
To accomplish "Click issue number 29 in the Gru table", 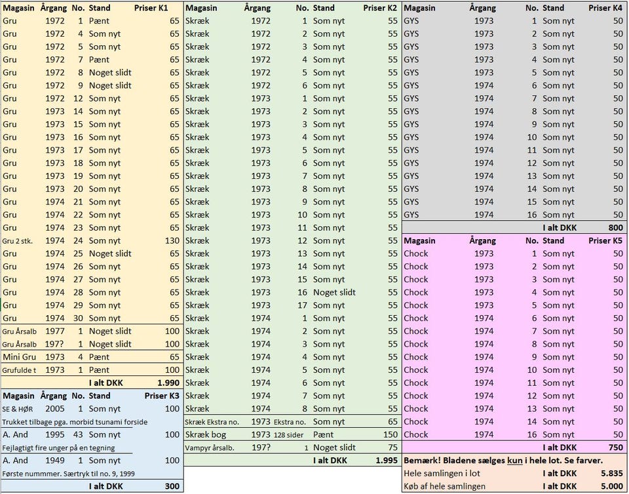I will pos(78,305).
